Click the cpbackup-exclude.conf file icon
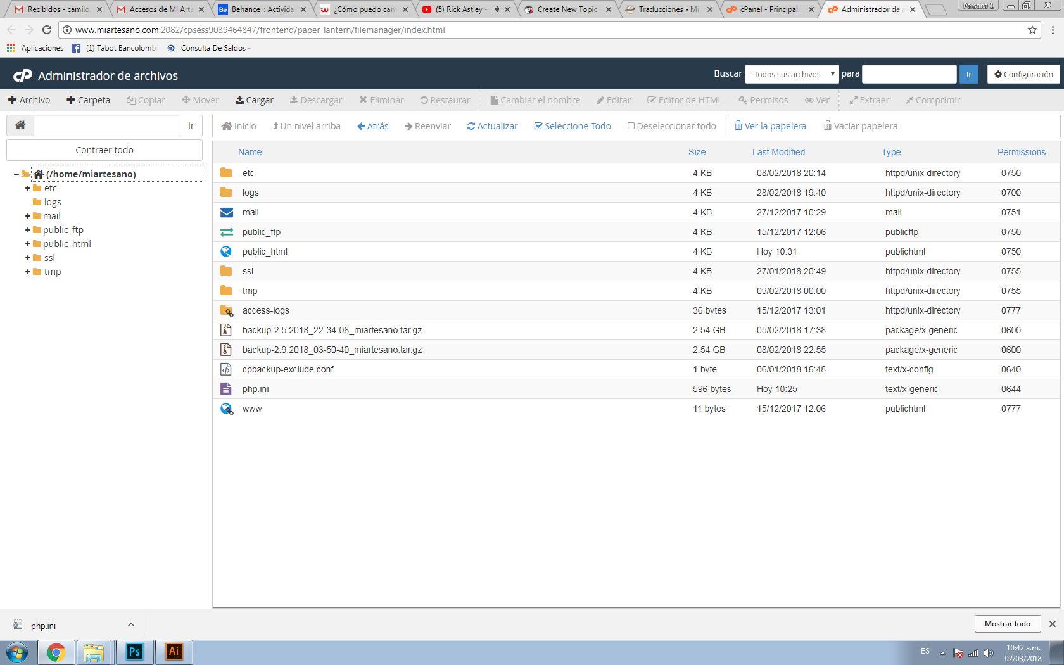The width and height of the screenshot is (1064, 665). (225, 369)
